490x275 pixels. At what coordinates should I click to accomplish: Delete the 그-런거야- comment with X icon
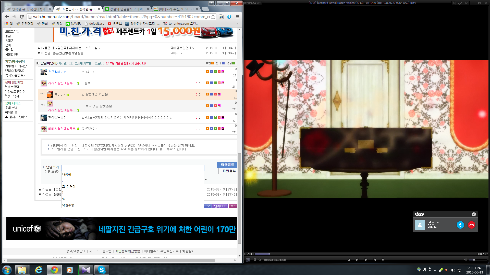tap(219, 129)
